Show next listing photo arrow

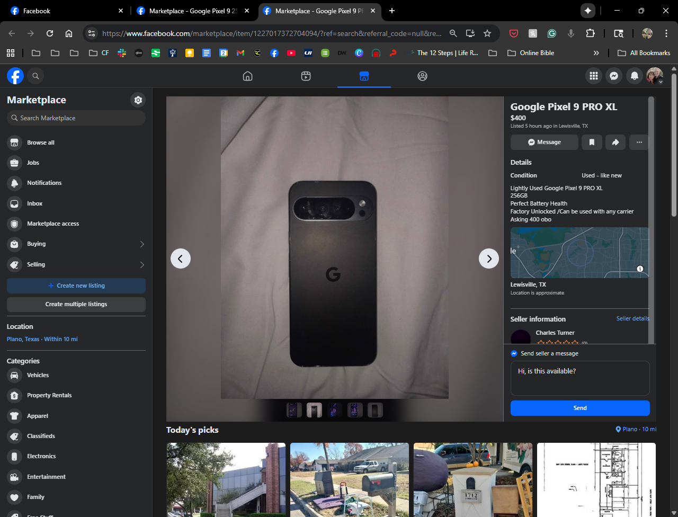(x=488, y=258)
